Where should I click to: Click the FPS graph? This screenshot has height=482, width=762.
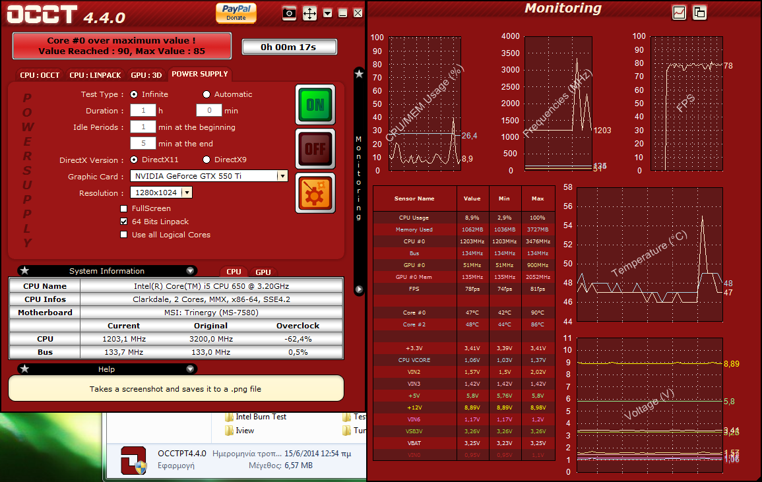687,104
